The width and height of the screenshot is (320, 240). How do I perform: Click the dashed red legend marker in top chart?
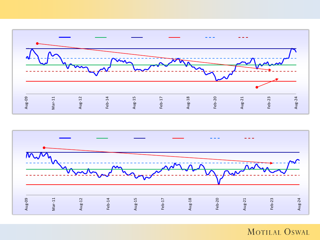(x=243, y=37)
